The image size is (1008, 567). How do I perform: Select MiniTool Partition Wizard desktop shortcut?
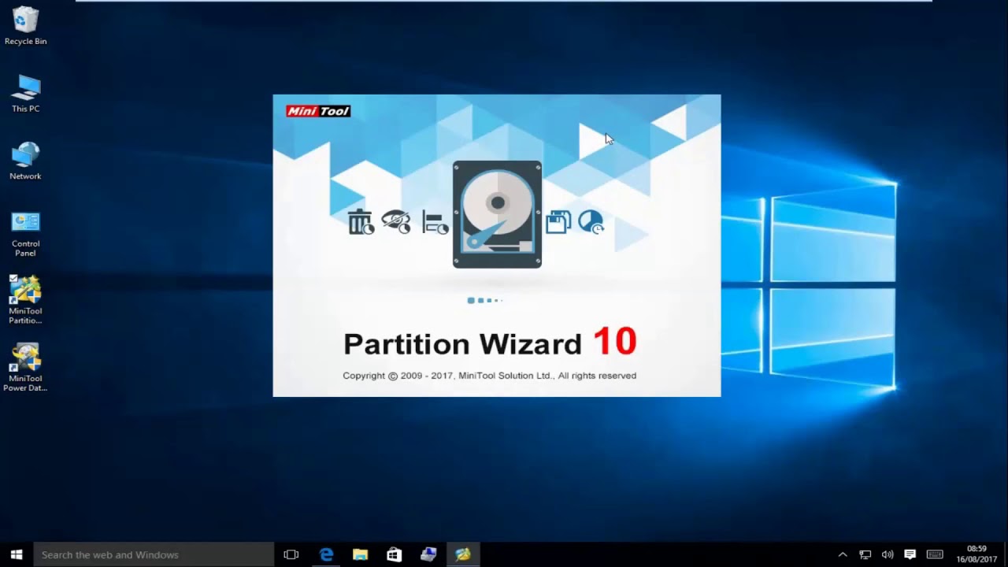tap(25, 300)
